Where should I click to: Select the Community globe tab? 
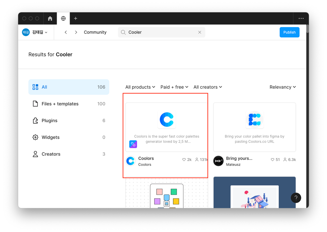63,18
